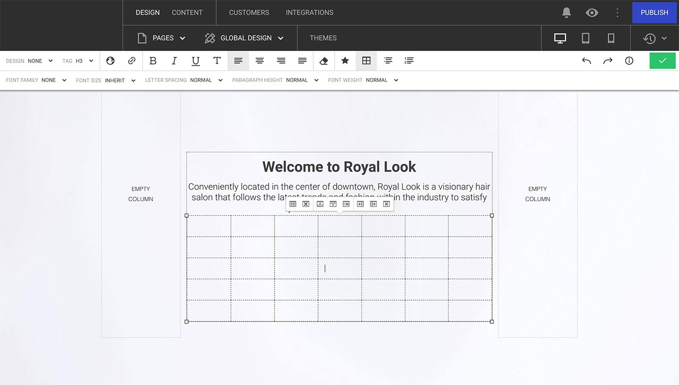
Task: Insert column after in table popup
Action: point(373,204)
